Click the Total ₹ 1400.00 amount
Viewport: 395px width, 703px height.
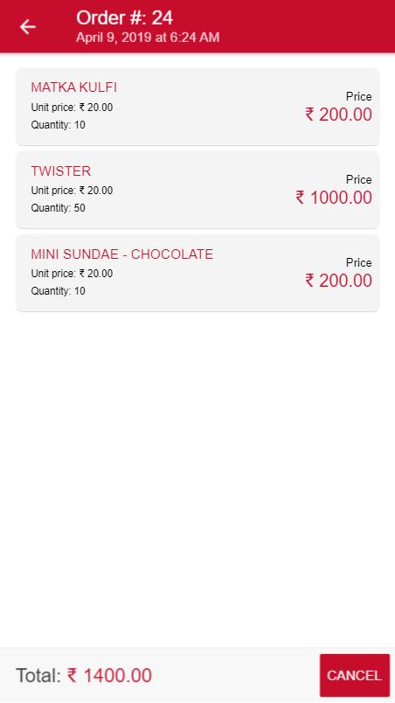click(x=109, y=675)
